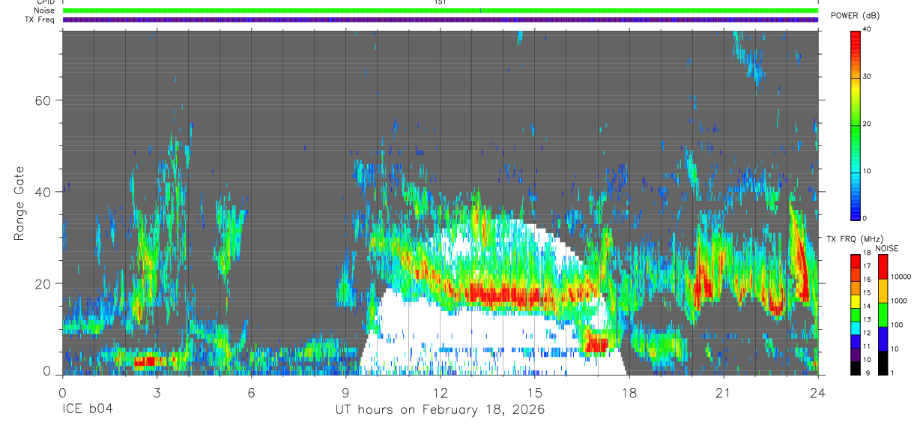920x425 pixels.
Task: Click the black 9-10 MHz swatch in TX FRQ legend
Action: (856, 367)
